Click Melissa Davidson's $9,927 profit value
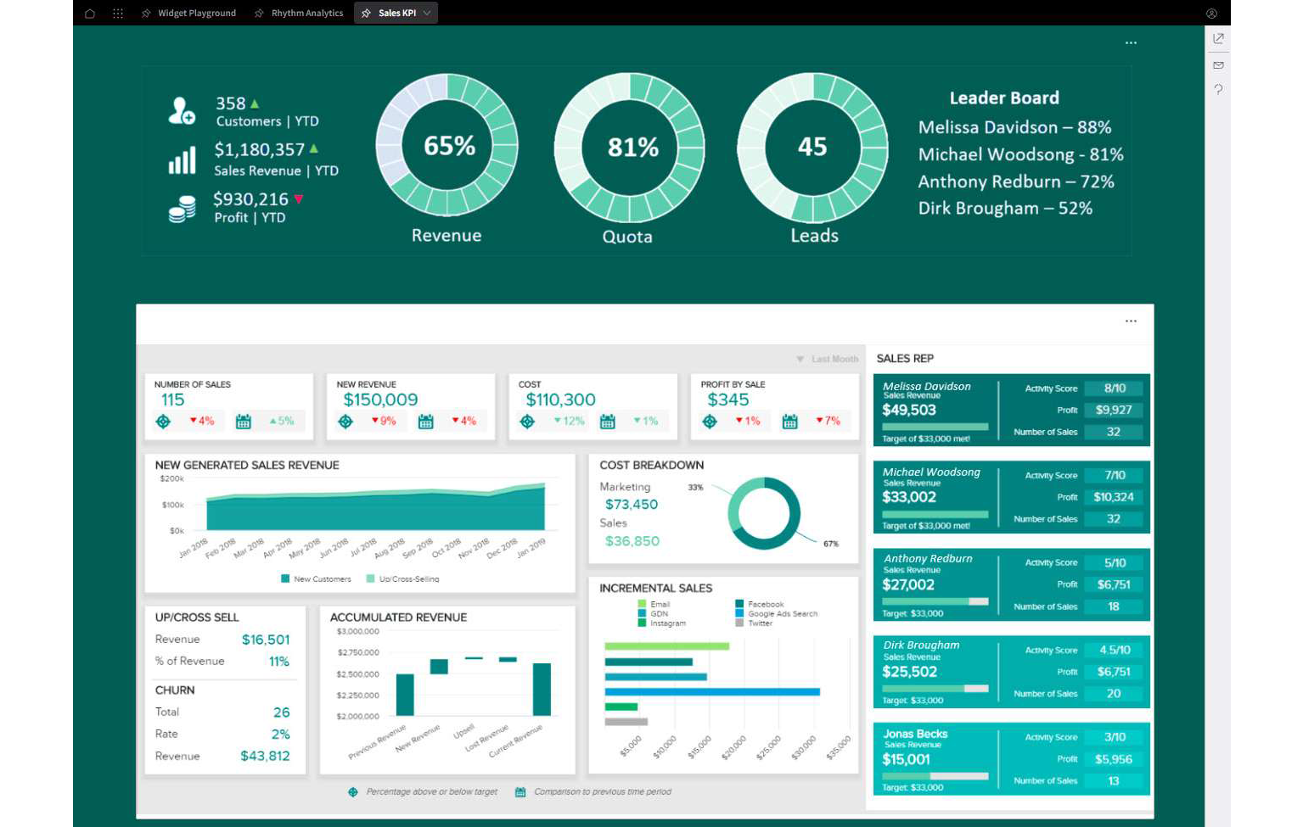 tap(1115, 411)
